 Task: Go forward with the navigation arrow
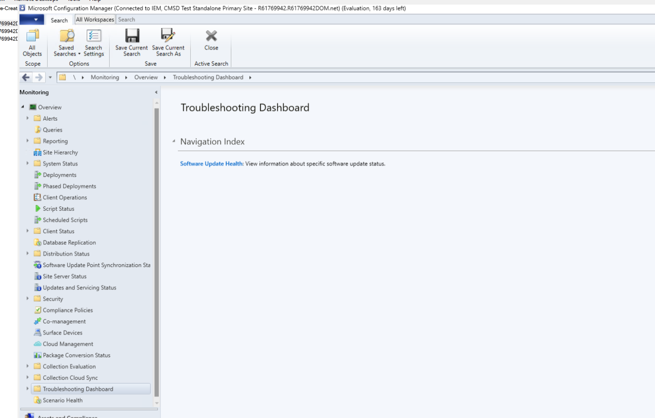tap(39, 77)
